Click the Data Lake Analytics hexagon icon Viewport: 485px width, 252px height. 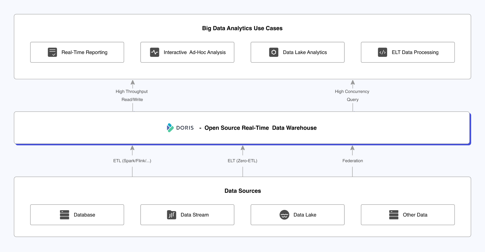(274, 52)
